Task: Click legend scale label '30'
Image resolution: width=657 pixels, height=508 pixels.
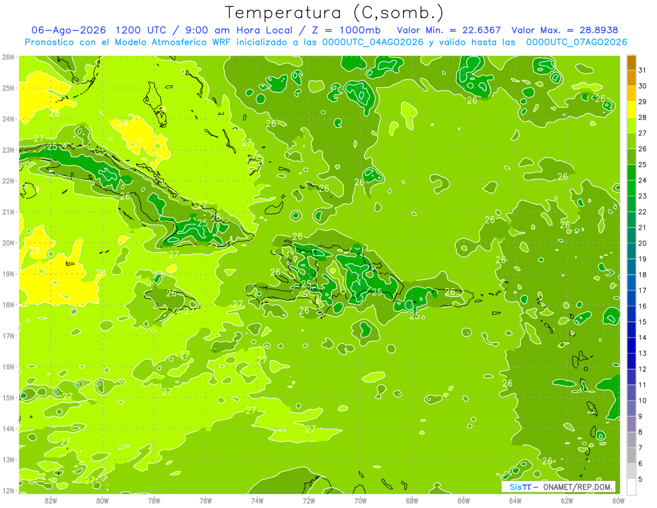Action: click(x=642, y=86)
